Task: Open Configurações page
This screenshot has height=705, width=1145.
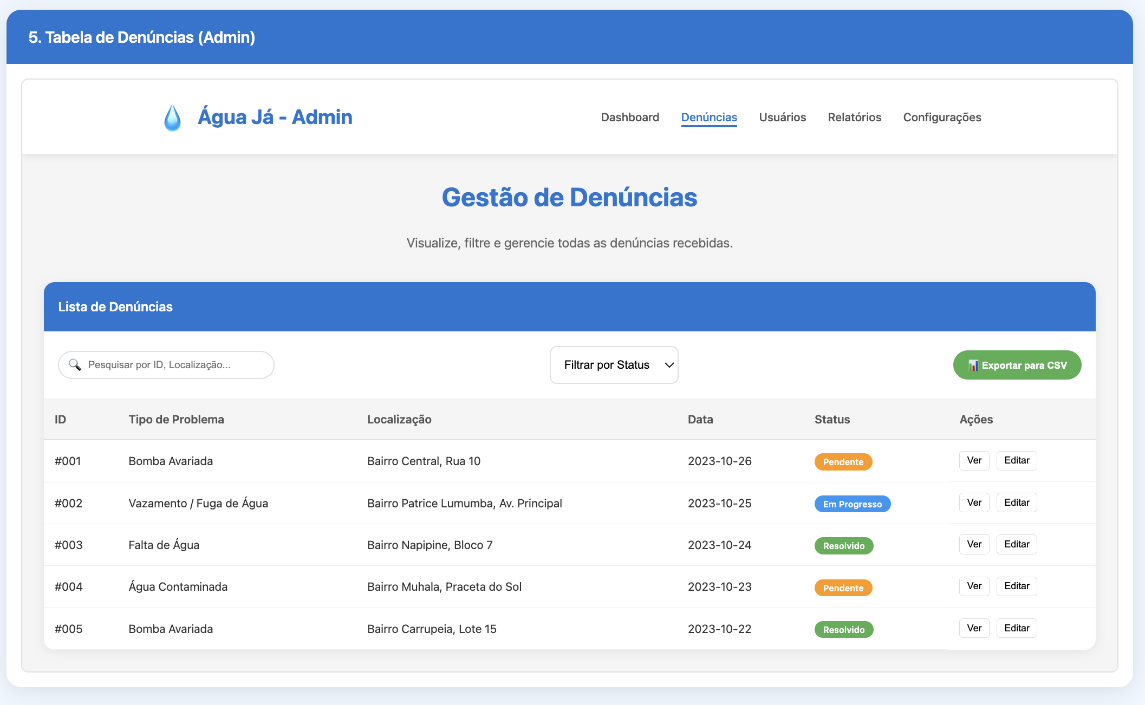Action: pos(942,118)
